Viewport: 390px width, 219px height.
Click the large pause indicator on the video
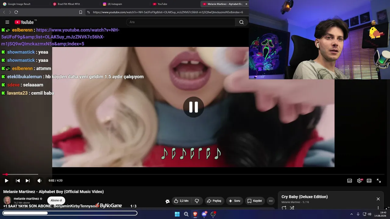pos(193,107)
